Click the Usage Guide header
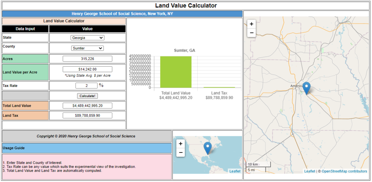The height and width of the screenshot is (182, 372). point(87,148)
